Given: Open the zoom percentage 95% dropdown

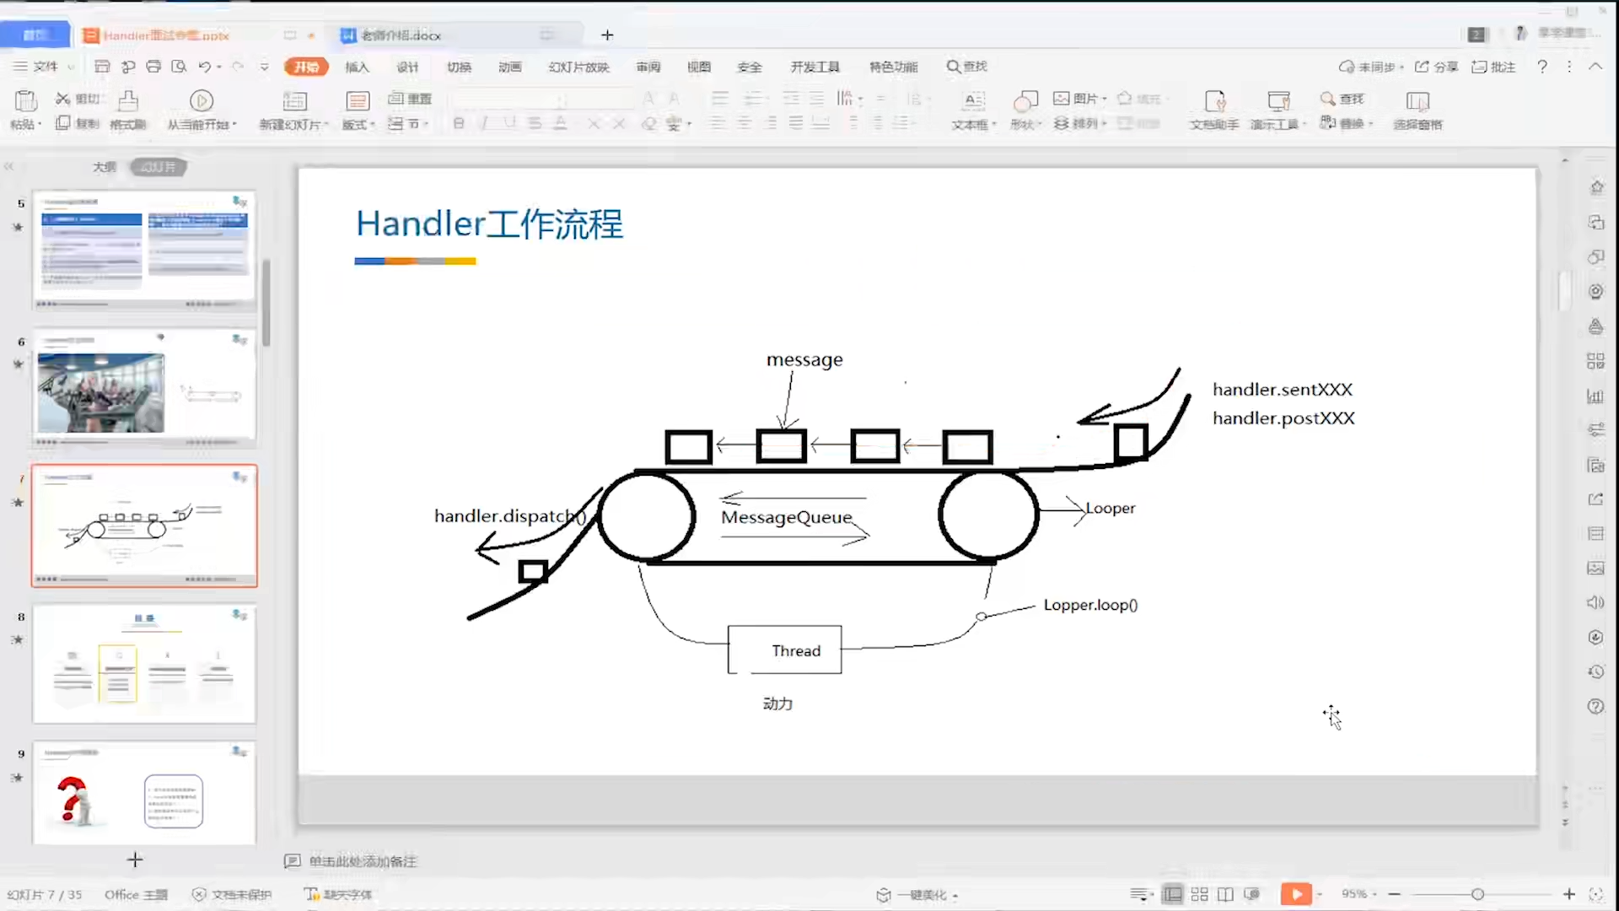Looking at the screenshot, I should (1358, 894).
